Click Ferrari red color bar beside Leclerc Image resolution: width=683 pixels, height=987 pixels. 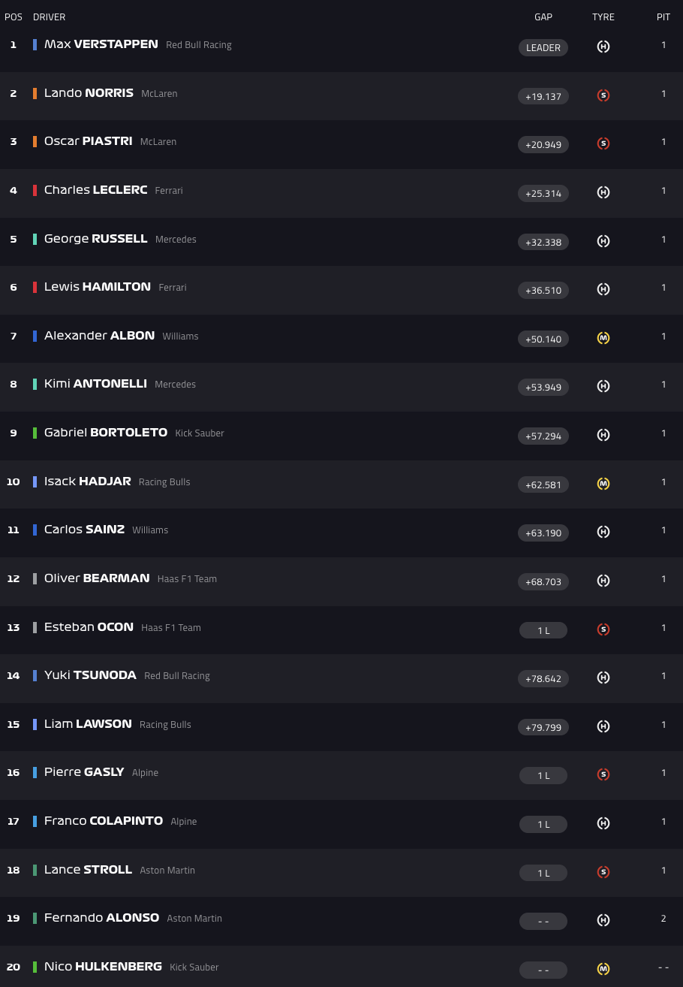[x=35, y=190]
